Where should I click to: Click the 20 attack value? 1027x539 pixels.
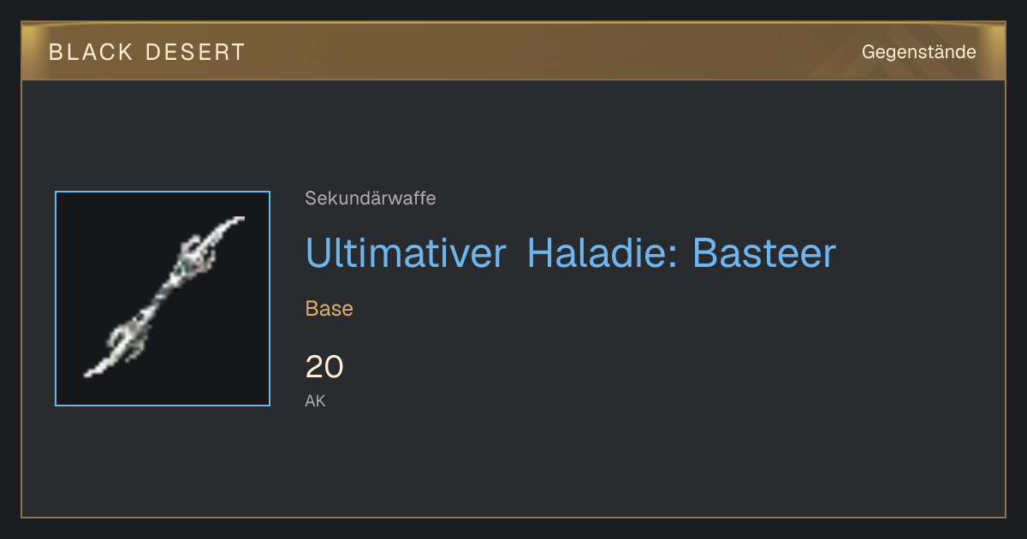tap(324, 367)
